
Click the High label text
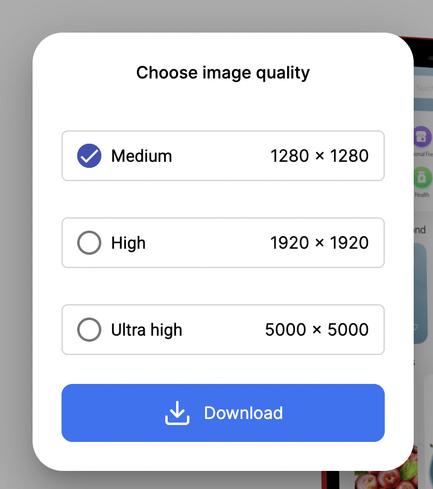tap(128, 243)
